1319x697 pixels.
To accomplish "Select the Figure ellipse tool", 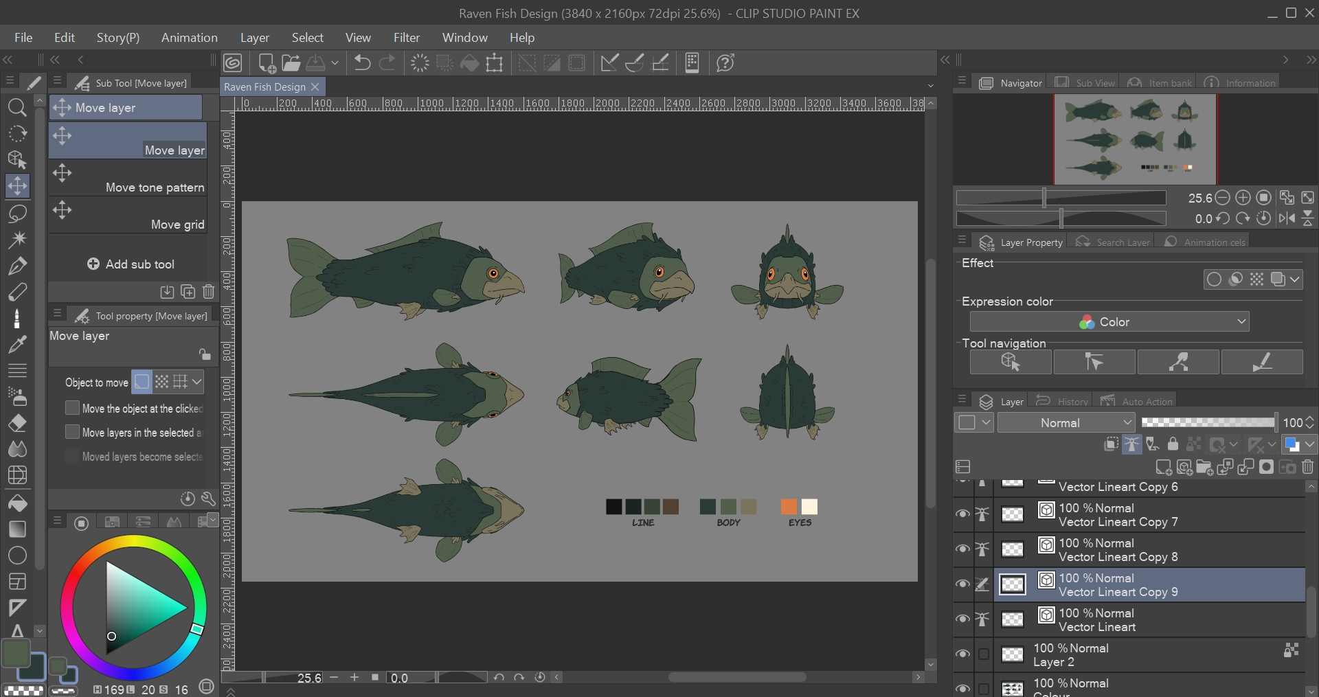I will tap(17, 555).
